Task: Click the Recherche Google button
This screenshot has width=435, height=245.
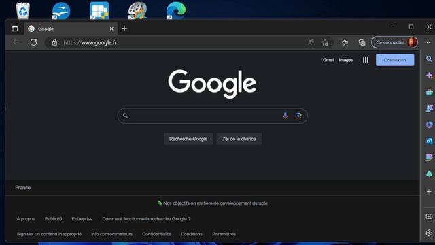Action: coord(188,139)
